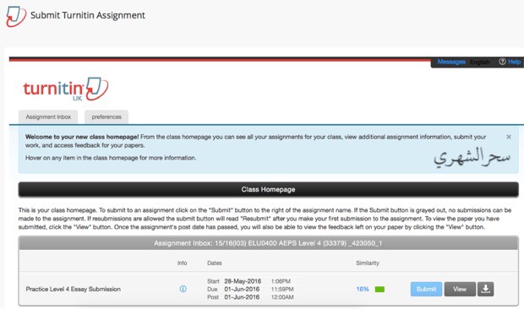Open the Messages link in the top bar
This screenshot has height=309, width=524.
(x=451, y=62)
